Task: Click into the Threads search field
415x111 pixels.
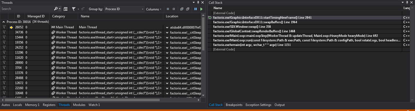Action: pyautogui.click(x=27, y=9)
